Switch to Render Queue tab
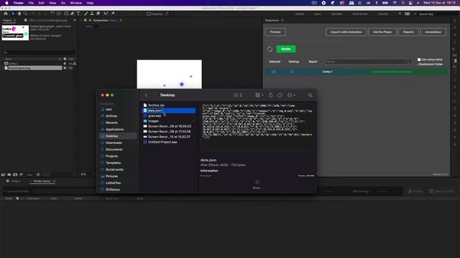Screen dimensions: 460x258 click(x=42, y=181)
